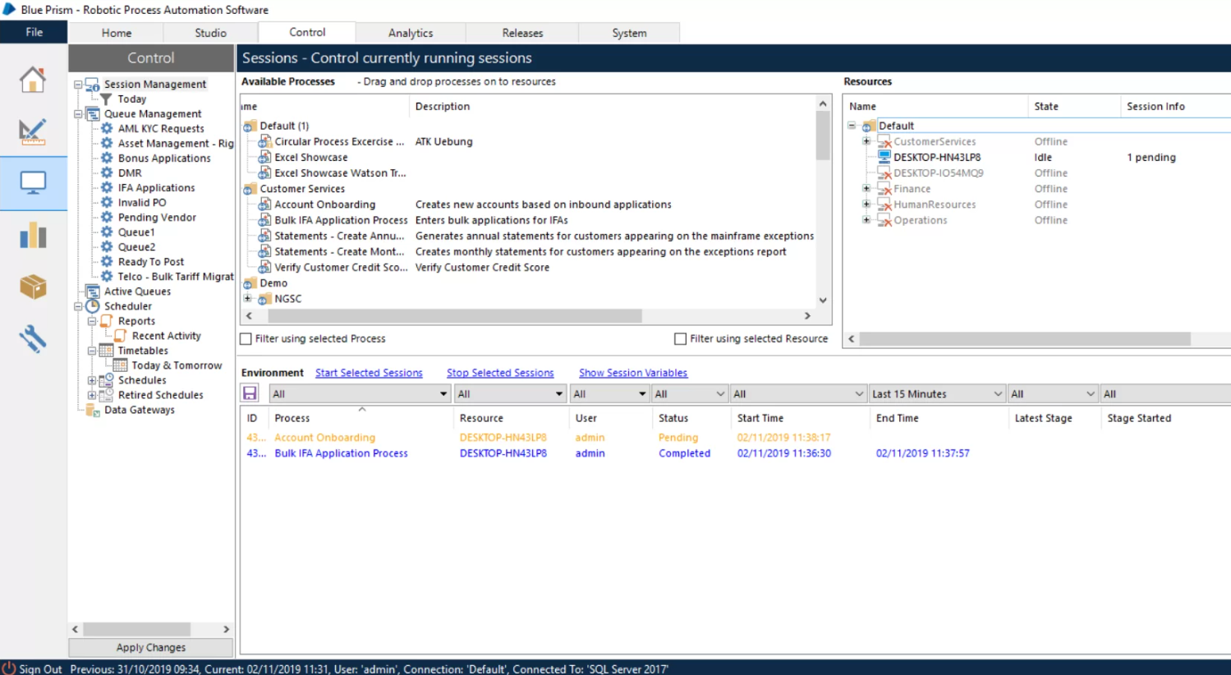
Task: Click the Apply Changes button
Action: pos(151,647)
